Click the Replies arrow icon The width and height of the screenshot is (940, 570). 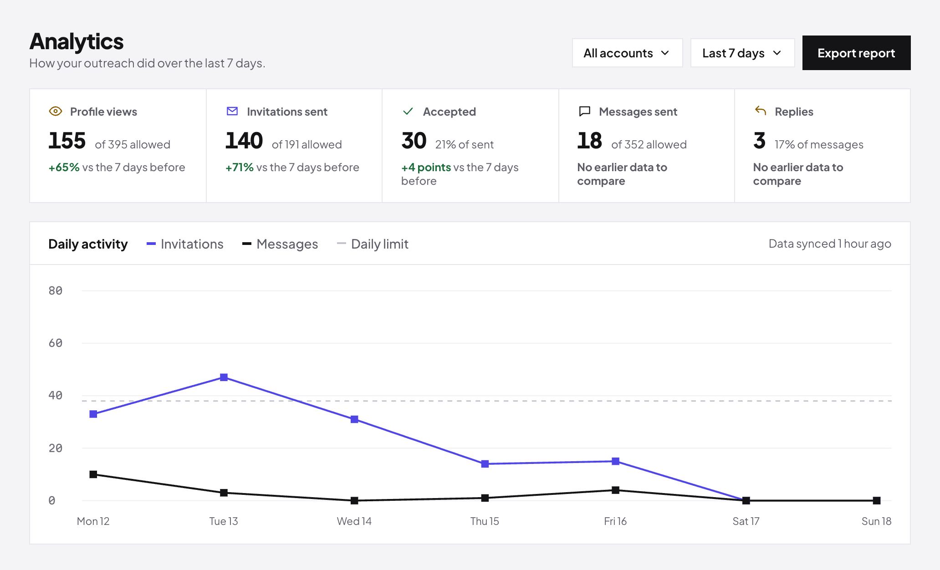(760, 111)
